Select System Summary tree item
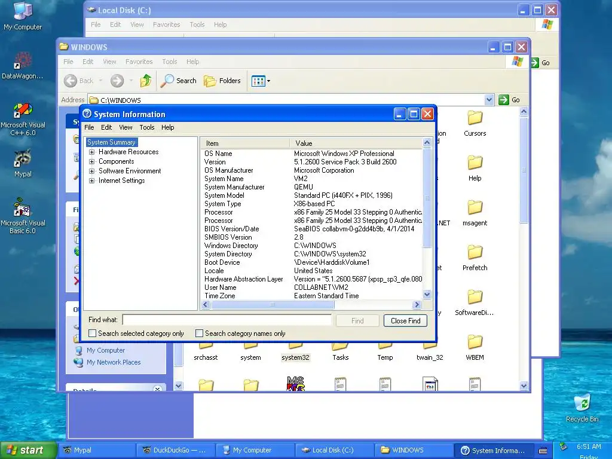The image size is (612, 459). (112, 142)
